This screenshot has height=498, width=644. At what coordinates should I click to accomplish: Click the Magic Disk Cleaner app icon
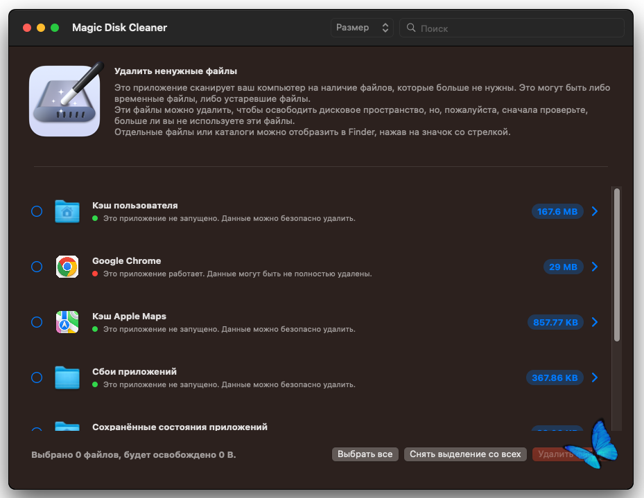(x=64, y=101)
